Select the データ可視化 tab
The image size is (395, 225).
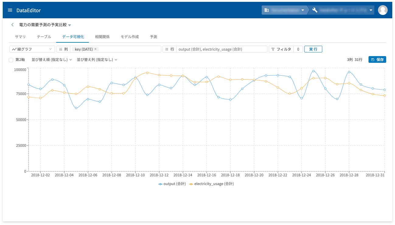73,37
